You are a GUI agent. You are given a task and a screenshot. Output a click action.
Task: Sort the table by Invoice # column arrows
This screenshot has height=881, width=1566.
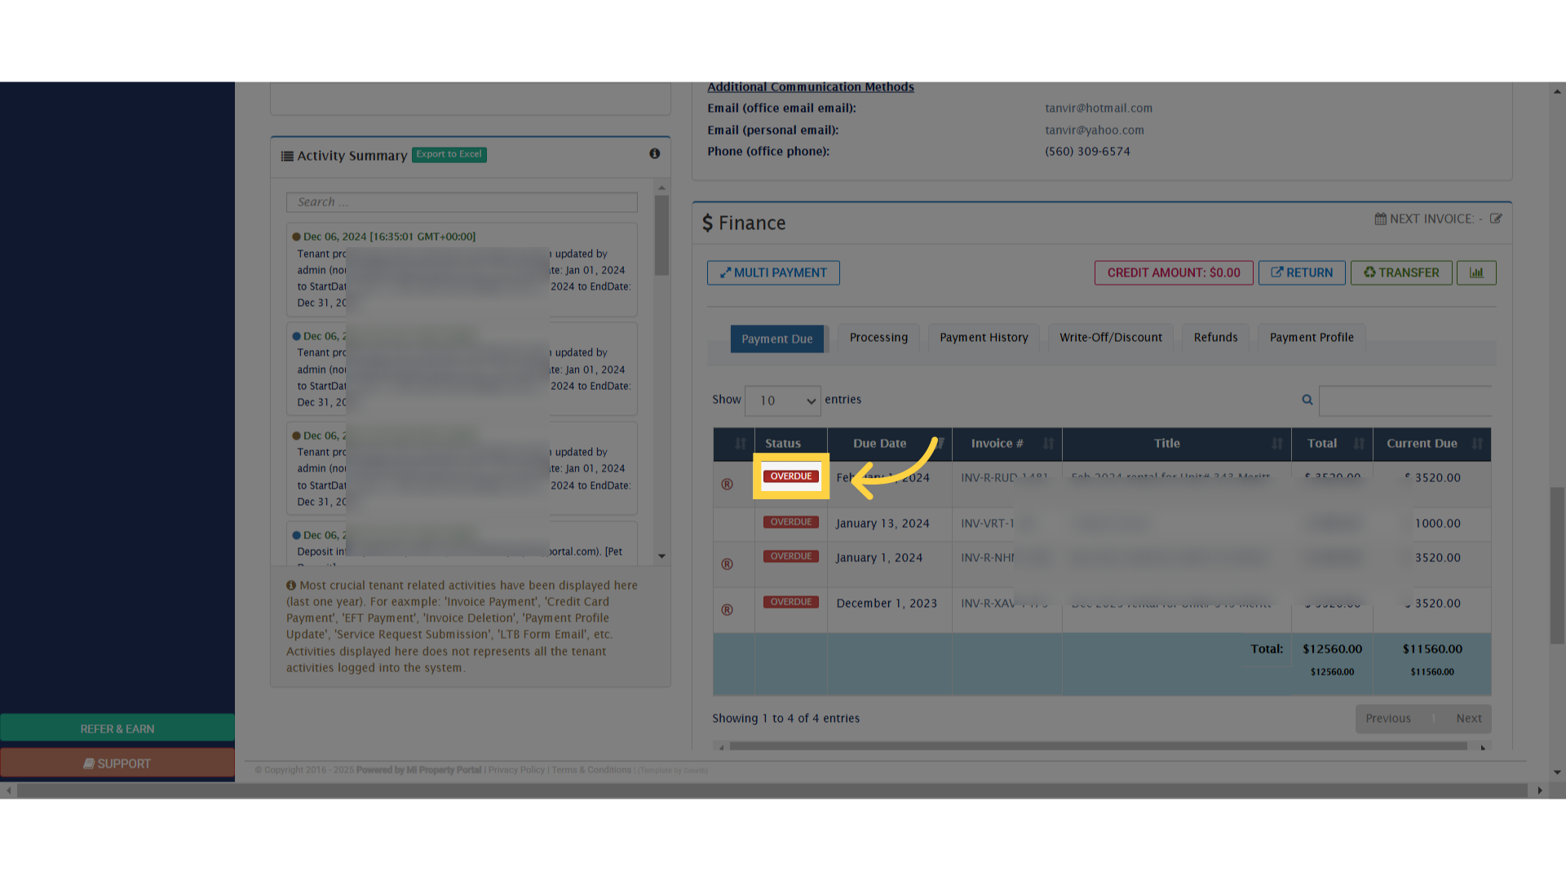coord(1048,444)
